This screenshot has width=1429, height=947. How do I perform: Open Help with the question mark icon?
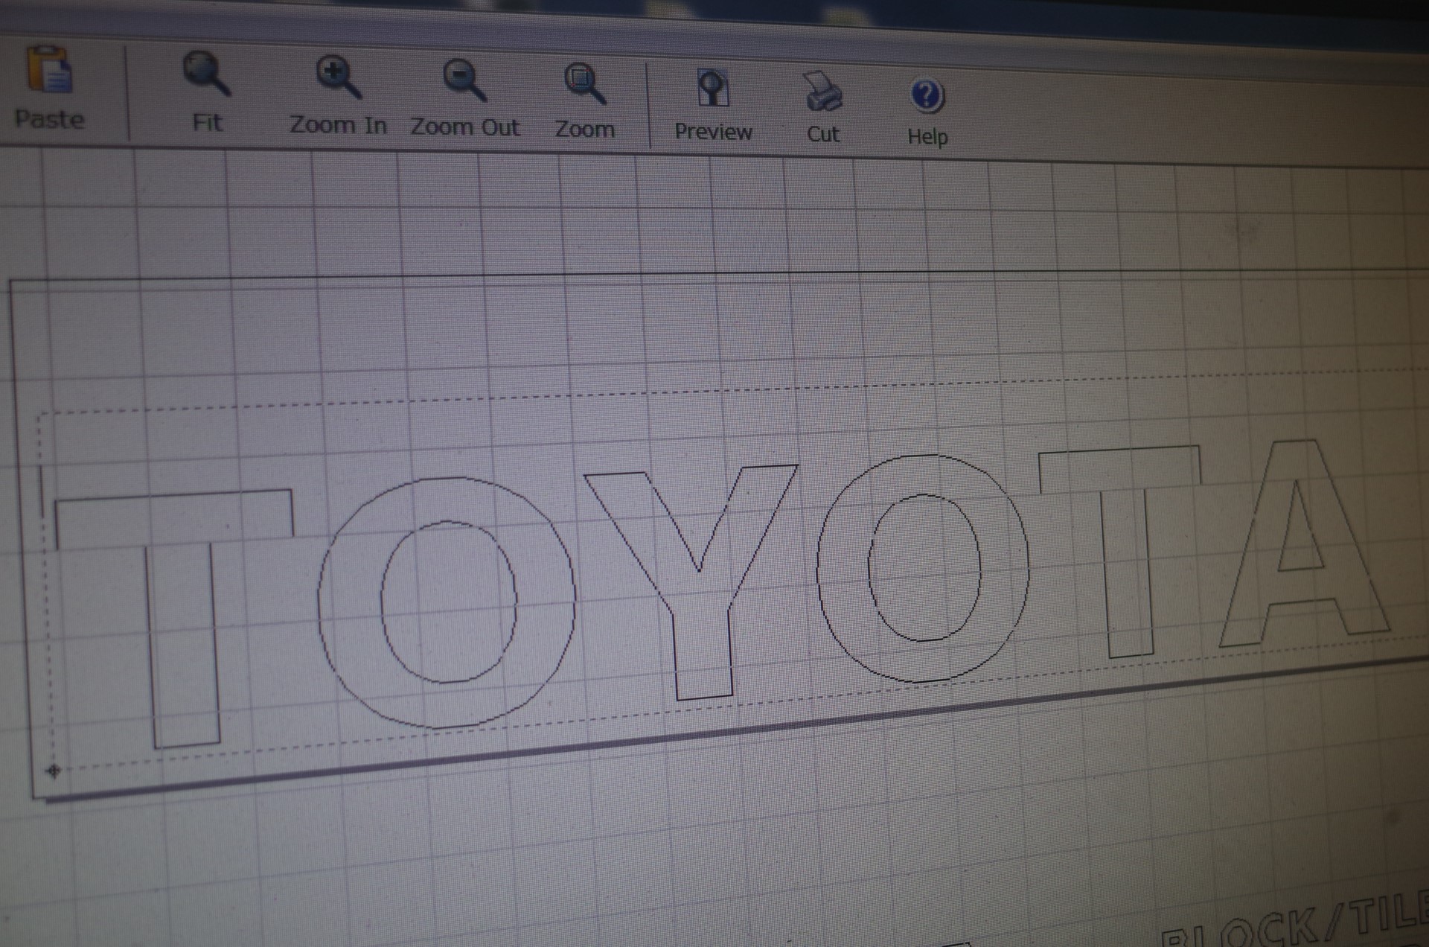click(927, 96)
